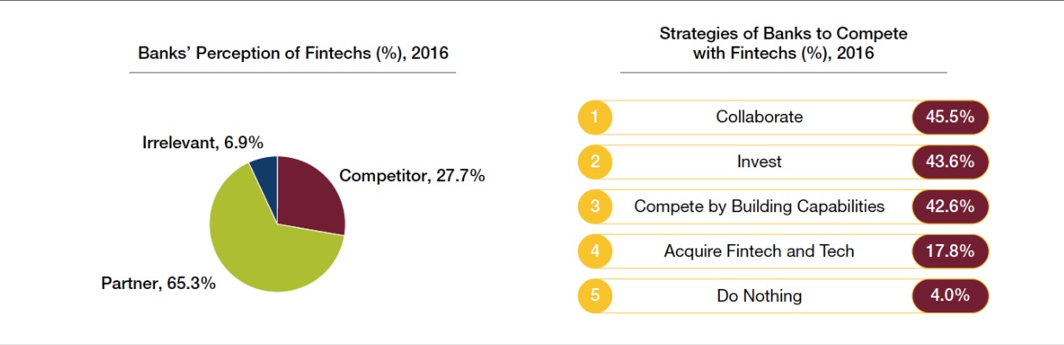Click the yellow number 2 circle
Image resolution: width=1064 pixels, height=345 pixels.
click(x=595, y=162)
